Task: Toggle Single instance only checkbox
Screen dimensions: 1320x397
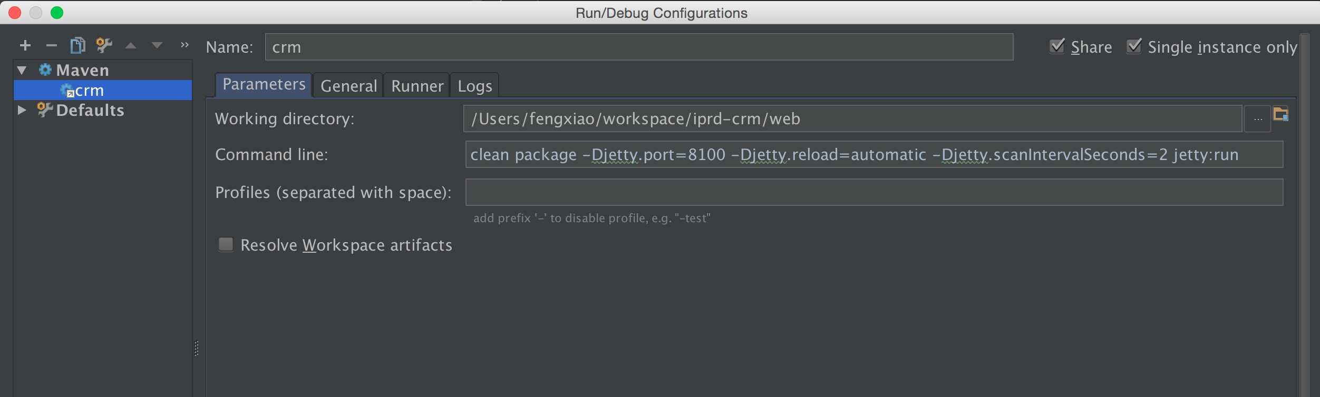Action: [1134, 46]
